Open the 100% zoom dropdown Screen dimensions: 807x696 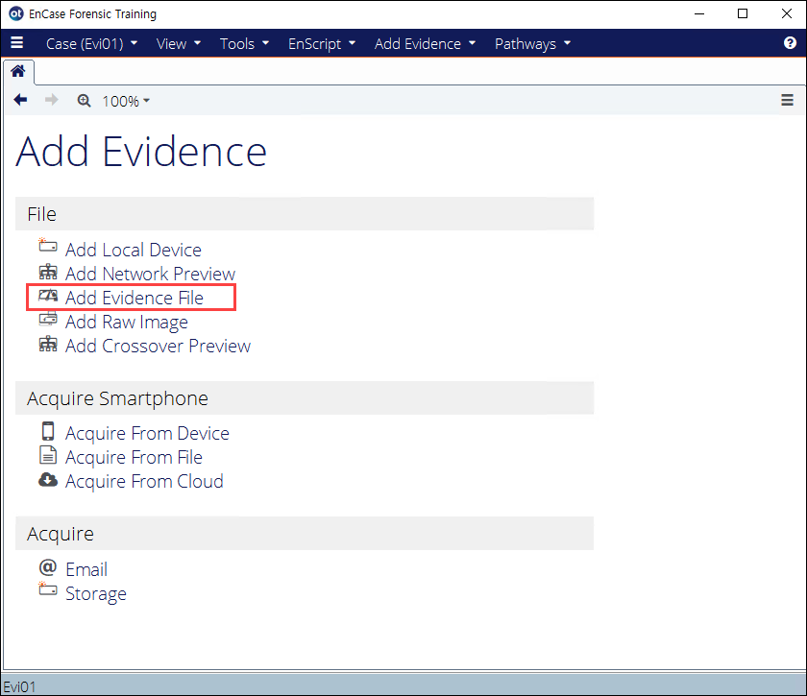[x=126, y=101]
